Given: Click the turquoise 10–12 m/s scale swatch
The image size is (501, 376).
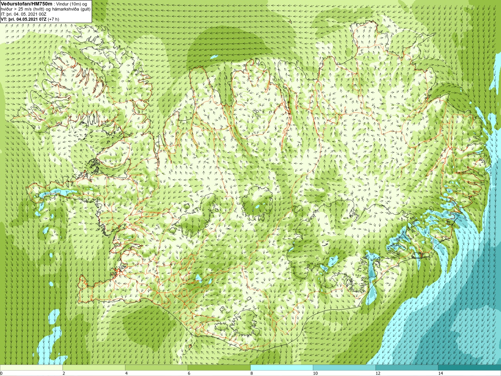Looking at the screenshot, I should coord(344,368).
